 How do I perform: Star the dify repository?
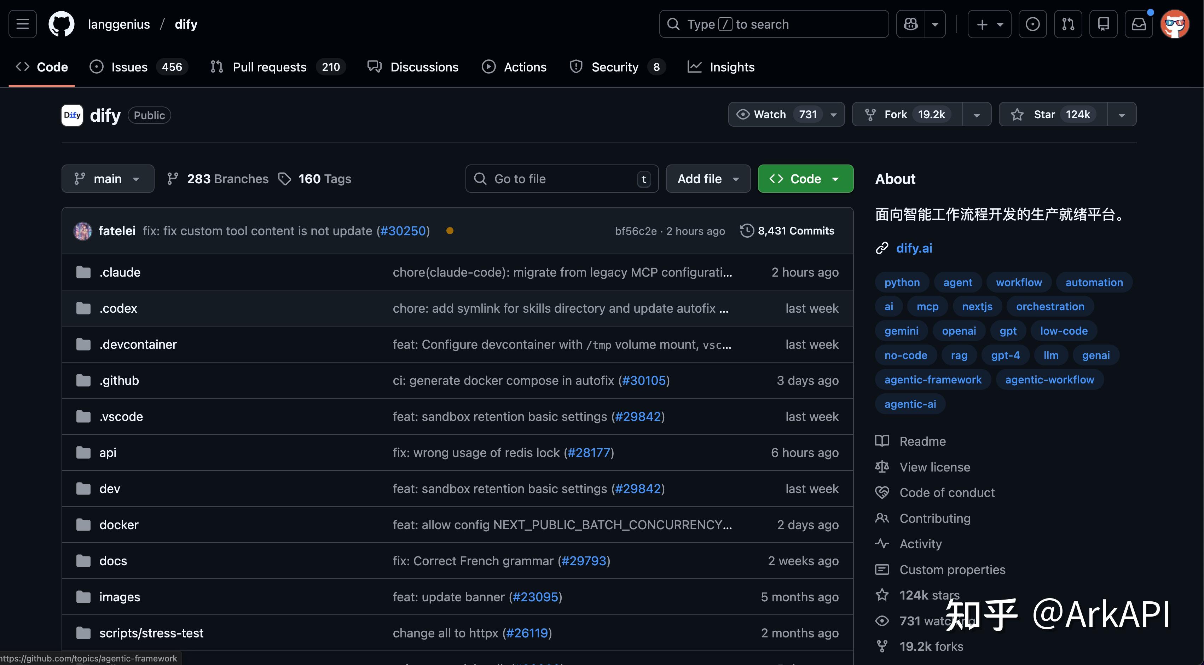pos(1053,115)
